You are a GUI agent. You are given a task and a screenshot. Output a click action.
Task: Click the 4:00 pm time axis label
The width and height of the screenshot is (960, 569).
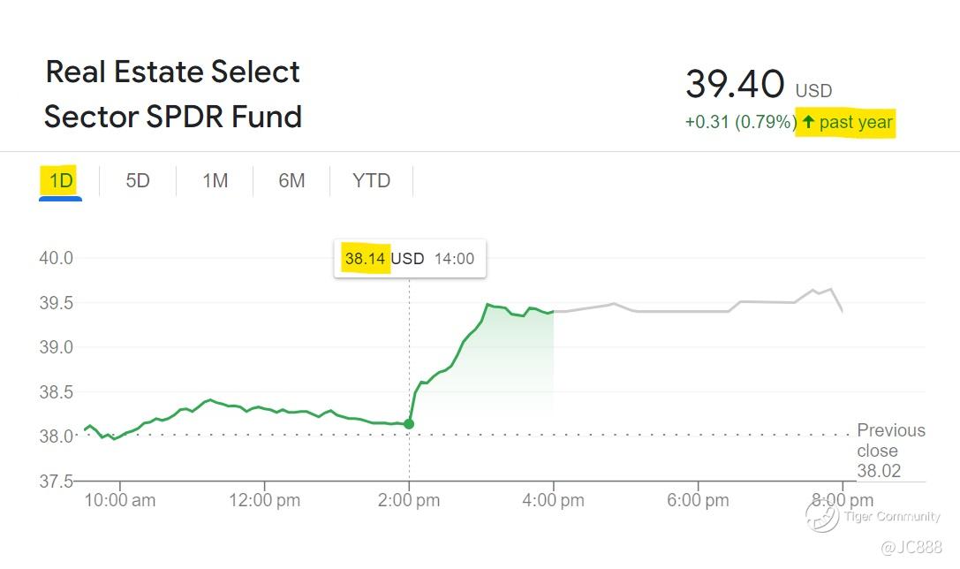(x=553, y=500)
